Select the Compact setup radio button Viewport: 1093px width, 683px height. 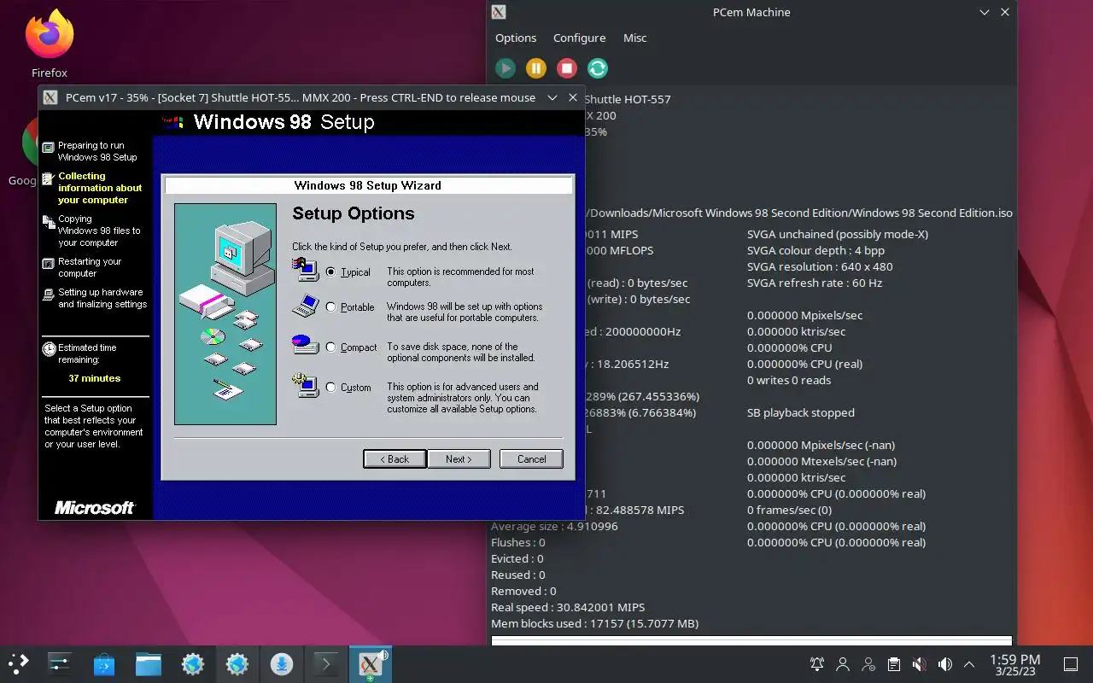tap(331, 347)
